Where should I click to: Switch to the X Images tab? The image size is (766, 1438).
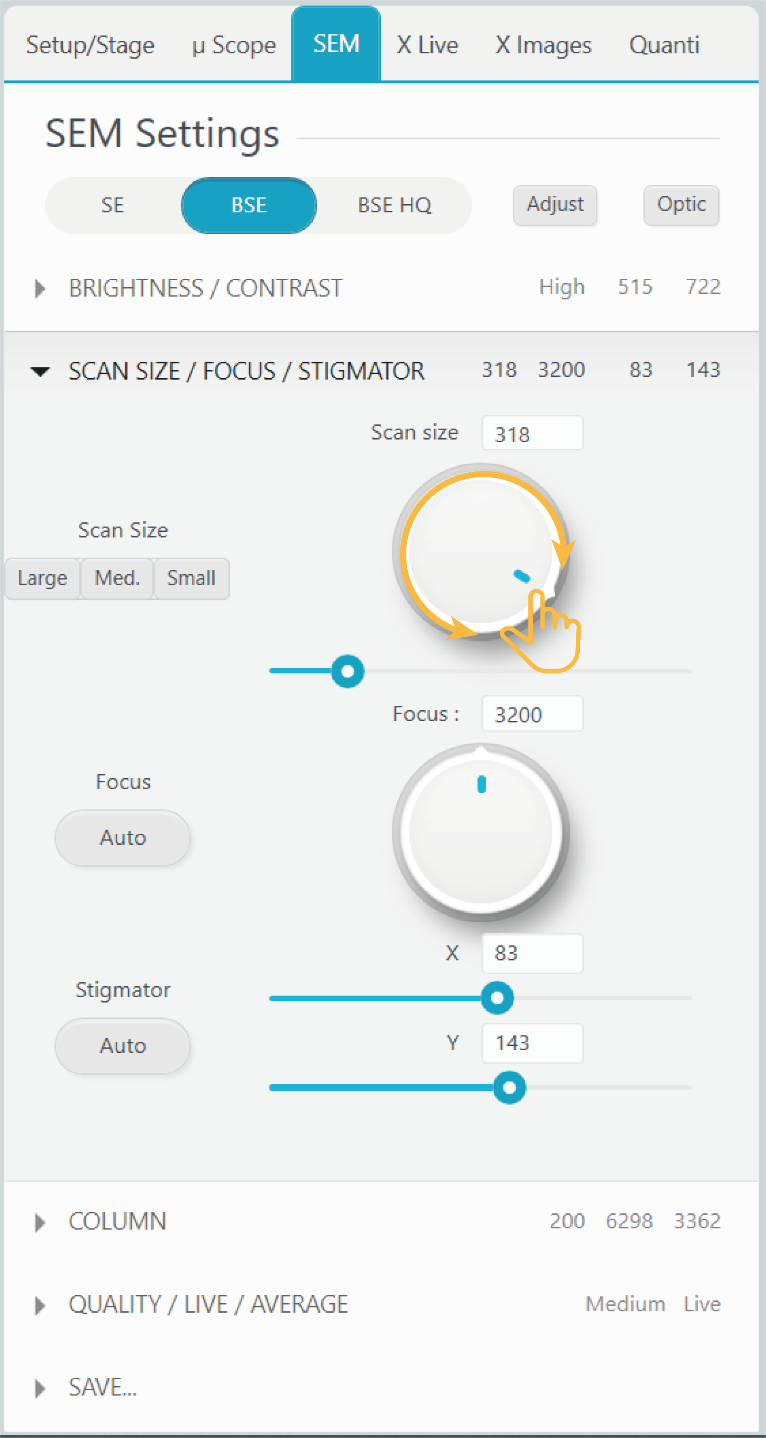[x=543, y=45]
